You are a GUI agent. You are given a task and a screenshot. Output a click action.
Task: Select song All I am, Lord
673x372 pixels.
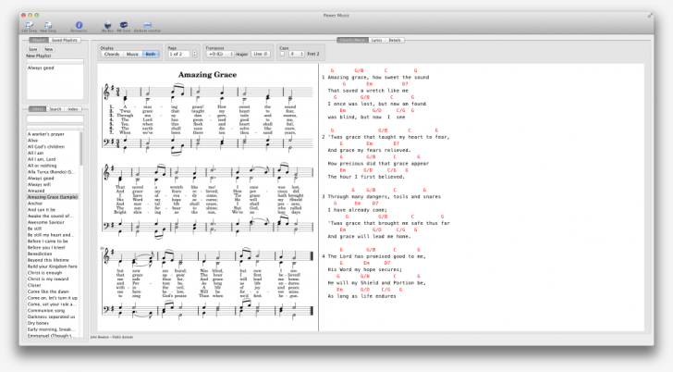point(42,159)
